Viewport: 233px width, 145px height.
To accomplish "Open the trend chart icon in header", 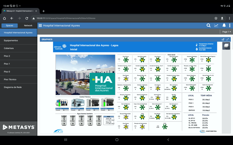I will (216, 26).
